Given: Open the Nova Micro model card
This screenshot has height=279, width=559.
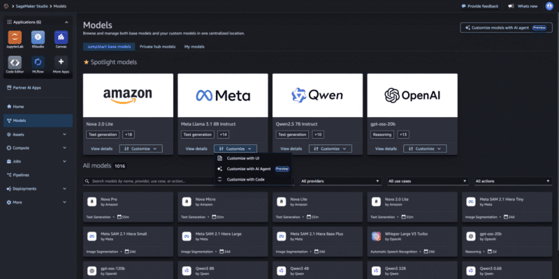Looking at the screenshot, I should [x=223, y=207].
